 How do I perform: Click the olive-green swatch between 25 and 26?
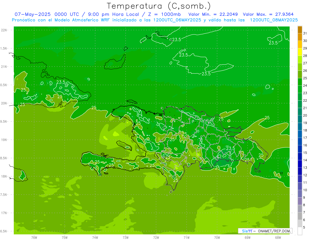pyautogui.click(x=300, y=74)
